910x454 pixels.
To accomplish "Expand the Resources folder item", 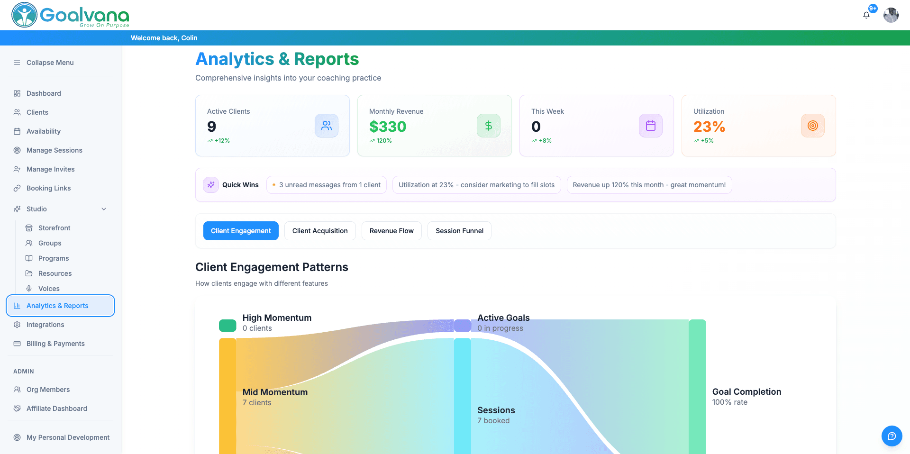I will tap(29, 273).
